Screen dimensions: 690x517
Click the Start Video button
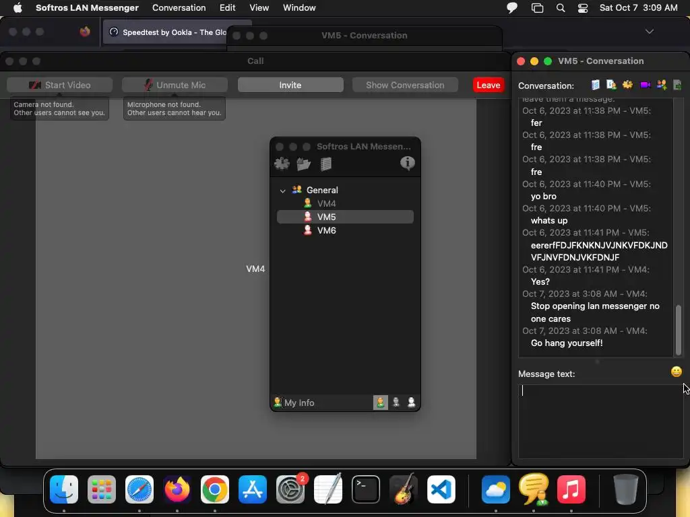59,85
